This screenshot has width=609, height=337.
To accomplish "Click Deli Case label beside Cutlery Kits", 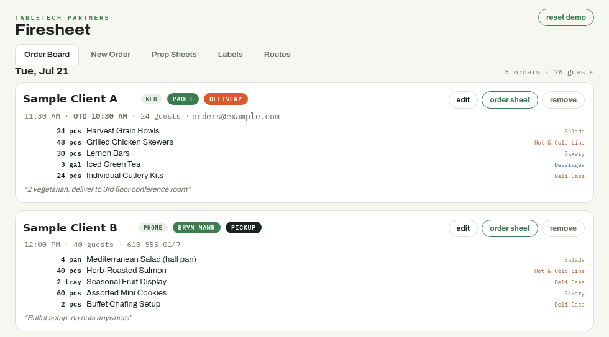I will [x=569, y=176].
